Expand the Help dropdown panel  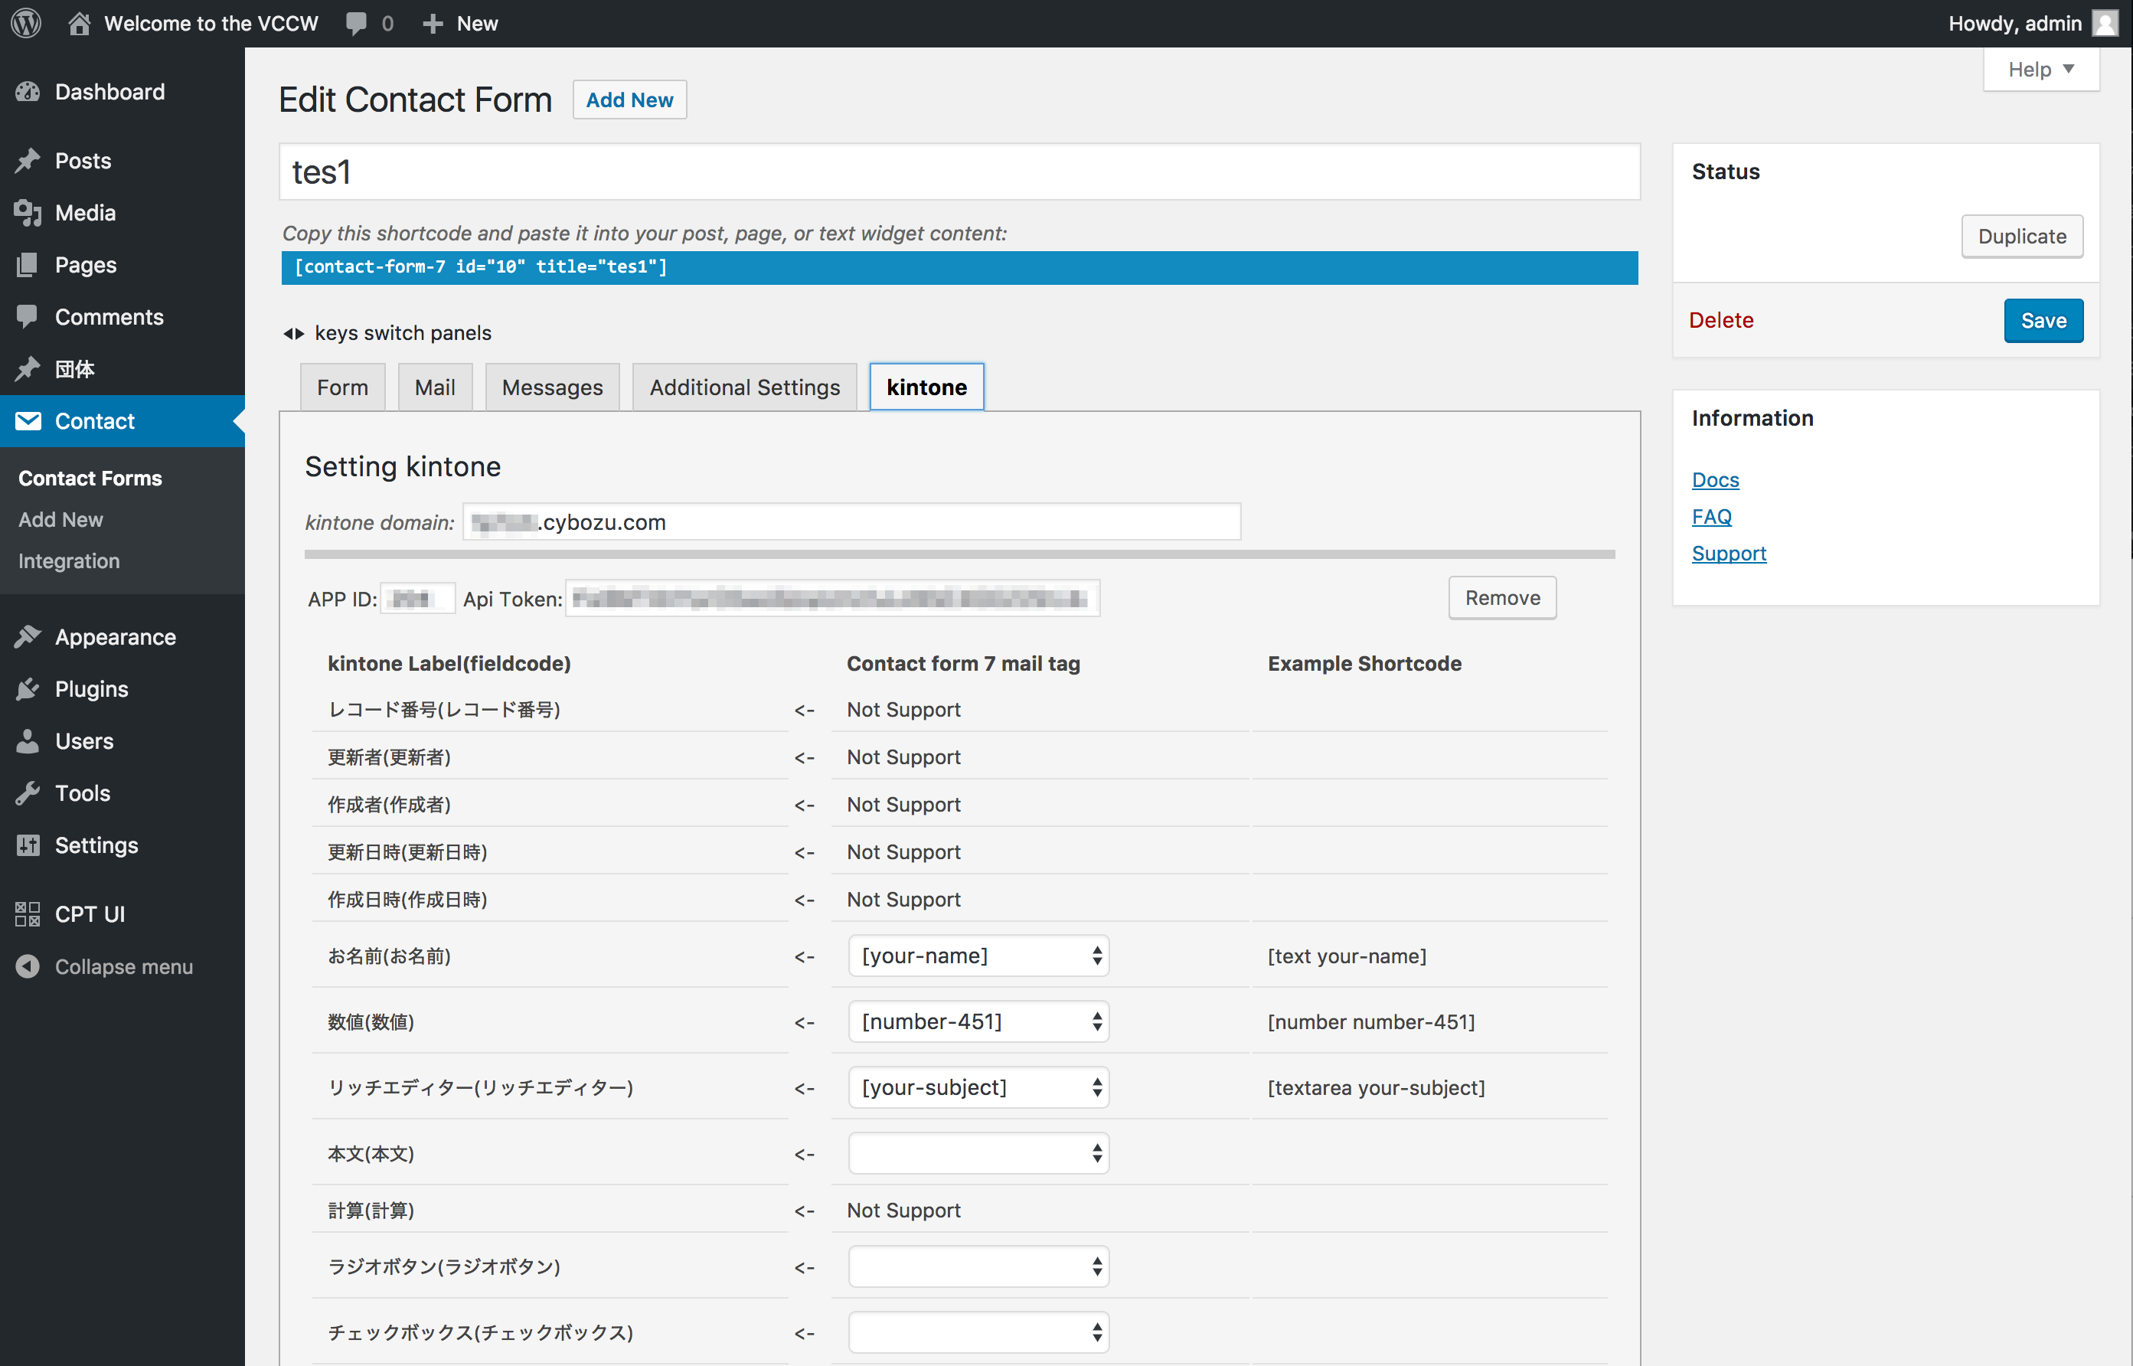tap(2040, 69)
